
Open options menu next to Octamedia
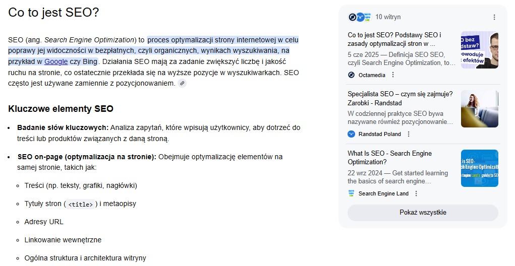393,75
